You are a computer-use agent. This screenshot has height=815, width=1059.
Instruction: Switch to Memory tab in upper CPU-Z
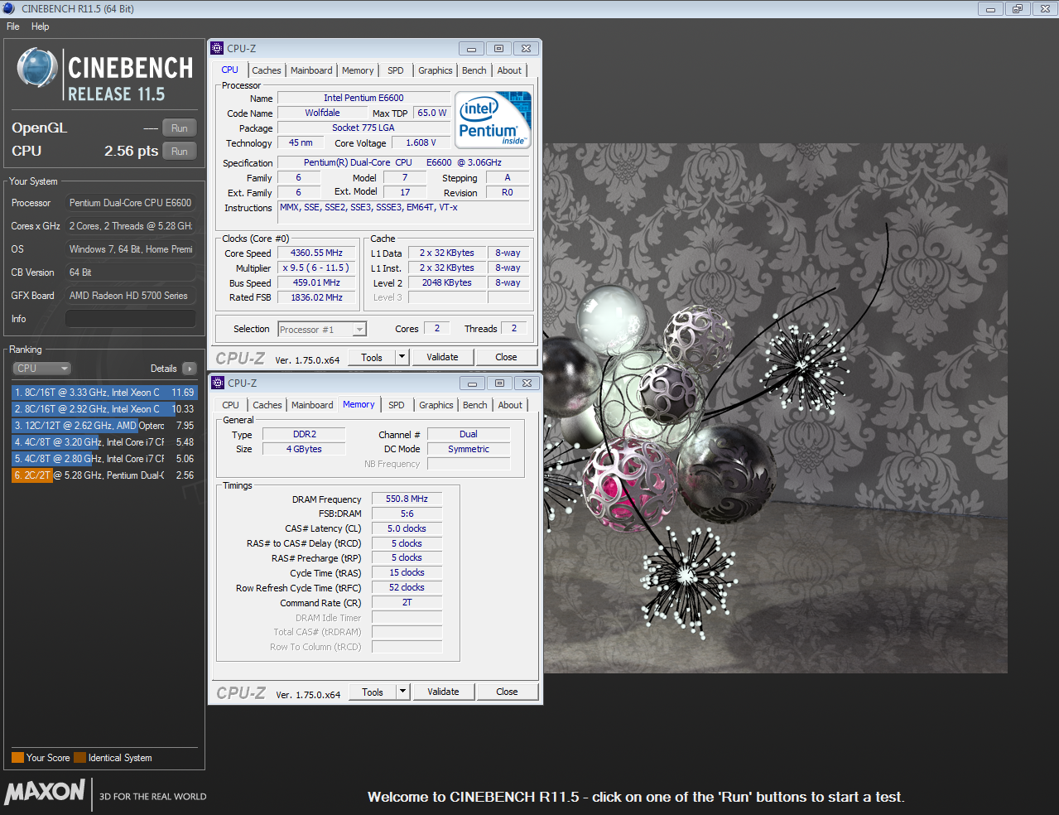point(358,70)
